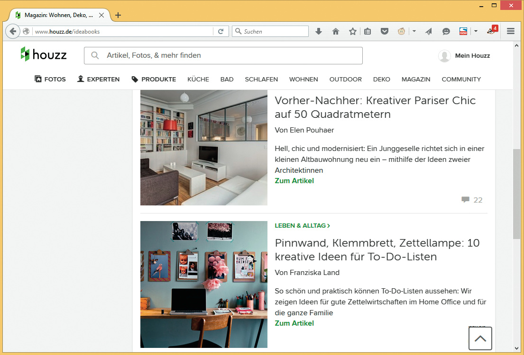Expand dropdown next to the monkey icon
The image size is (524, 355).
tap(414, 32)
